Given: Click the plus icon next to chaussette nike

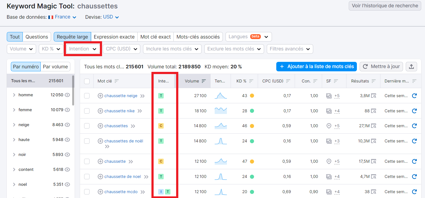Looking at the screenshot, I should click(100, 111).
